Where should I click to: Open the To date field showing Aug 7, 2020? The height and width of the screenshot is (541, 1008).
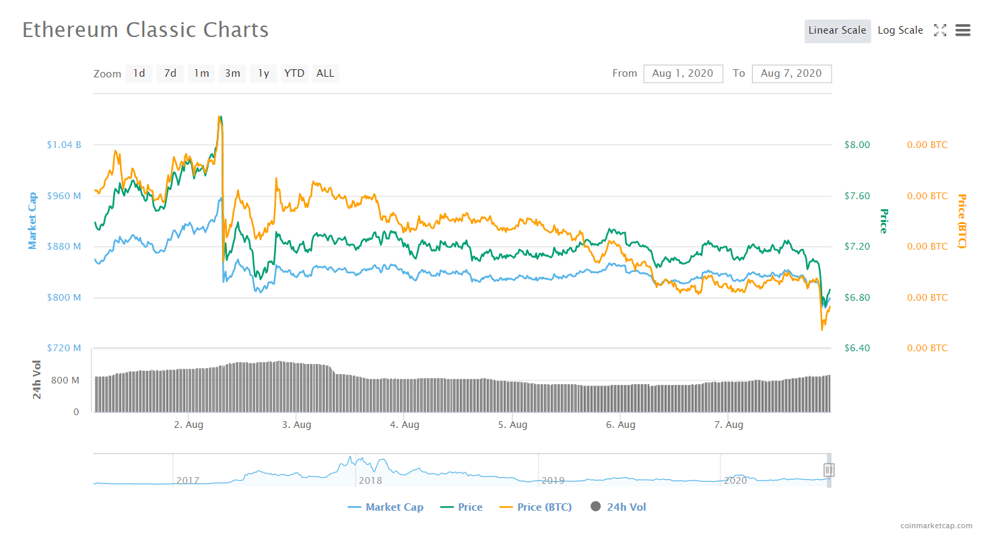click(x=791, y=73)
